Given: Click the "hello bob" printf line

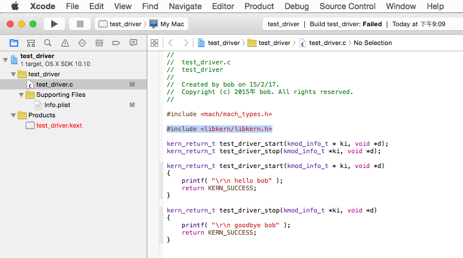Looking at the screenshot, I should (232, 181).
